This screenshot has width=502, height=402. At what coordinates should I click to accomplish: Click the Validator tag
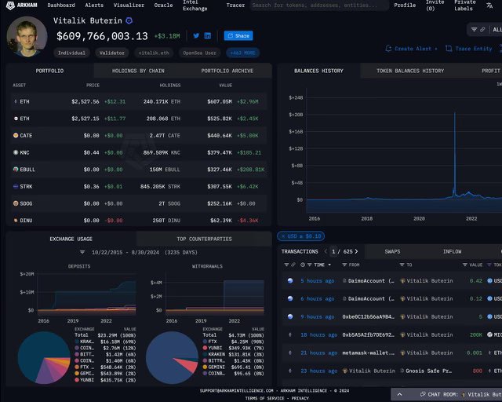point(111,53)
